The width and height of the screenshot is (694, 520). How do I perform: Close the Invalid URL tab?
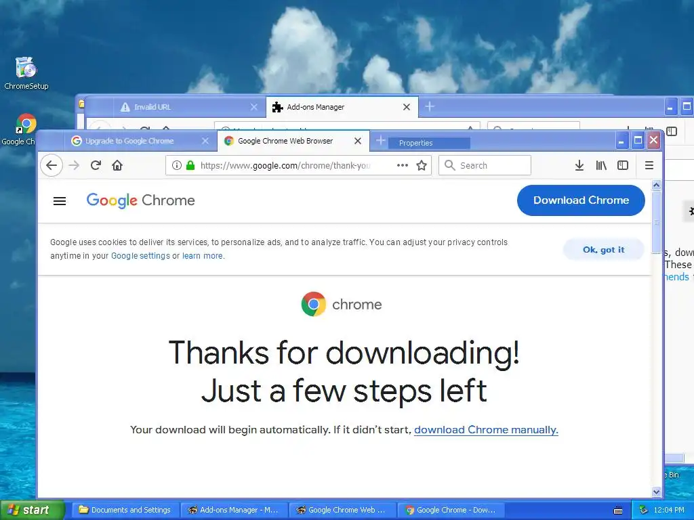[x=253, y=107]
